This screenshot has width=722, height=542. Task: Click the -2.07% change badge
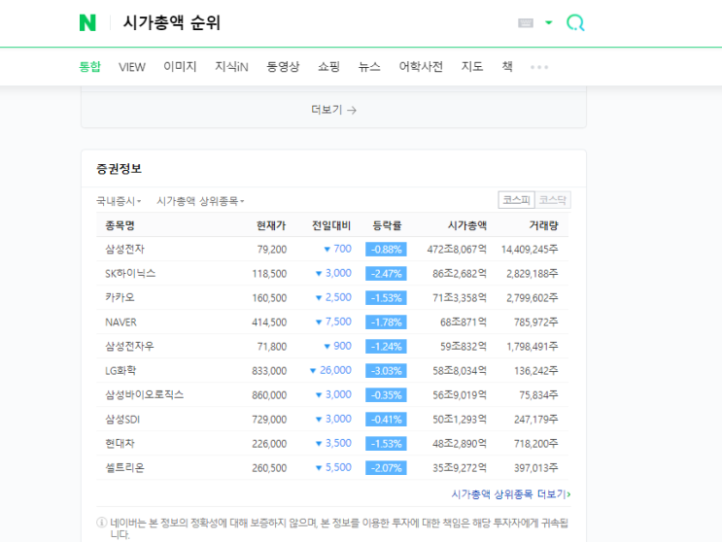pyautogui.click(x=386, y=468)
